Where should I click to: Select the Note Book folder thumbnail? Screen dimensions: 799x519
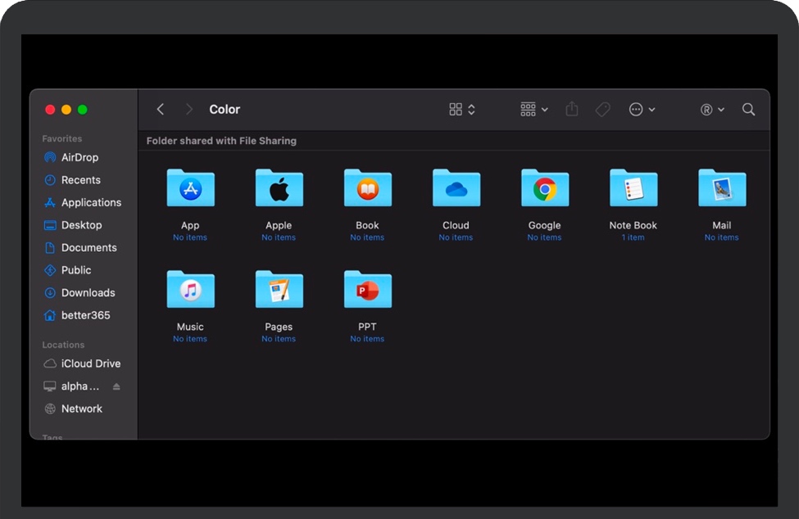633,189
